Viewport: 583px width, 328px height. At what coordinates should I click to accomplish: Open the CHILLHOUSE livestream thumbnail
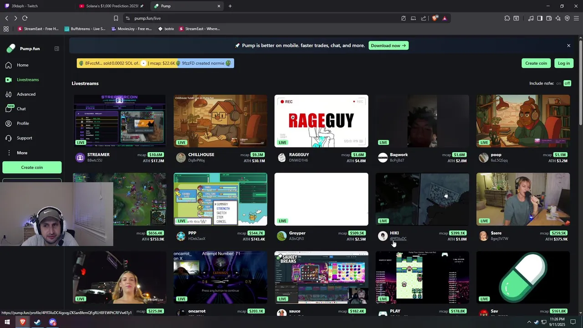[220, 121]
